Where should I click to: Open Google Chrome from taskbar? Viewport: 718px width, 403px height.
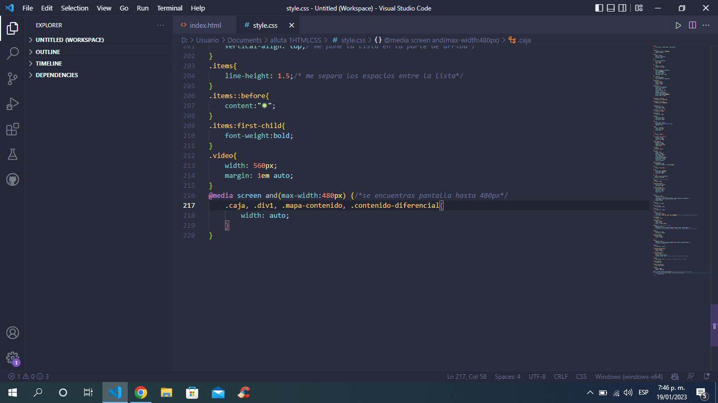140,392
